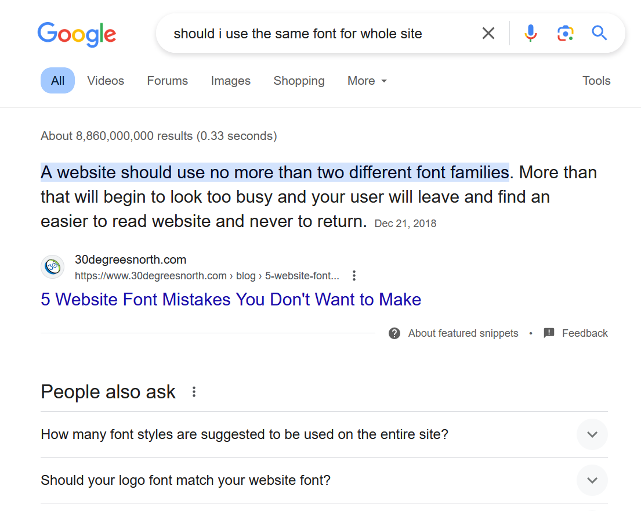Click the 30degreesnorth site favicon

point(52,267)
